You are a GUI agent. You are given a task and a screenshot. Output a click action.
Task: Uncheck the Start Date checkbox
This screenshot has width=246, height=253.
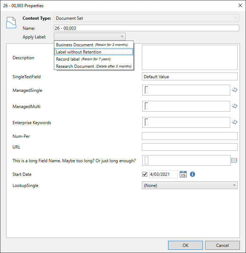pyautogui.click(x=145, y=174)
